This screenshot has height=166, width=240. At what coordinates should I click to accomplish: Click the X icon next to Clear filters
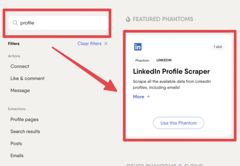(106, 44)
